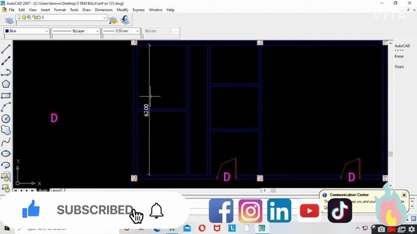The height and width of the screenshot is (234, 417).
Task: Open the Modify menu
Action: click(122, 10)
